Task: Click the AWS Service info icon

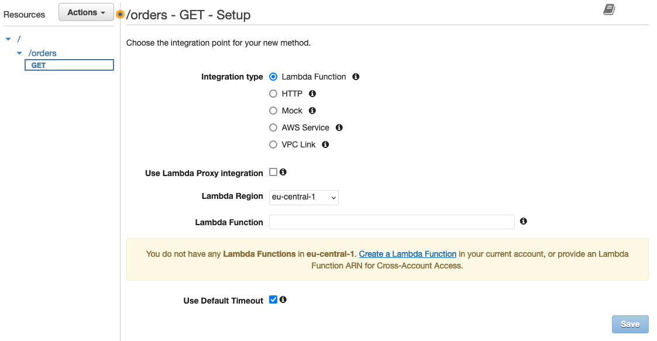Action: pyautogui.click(x=339, y=128)
